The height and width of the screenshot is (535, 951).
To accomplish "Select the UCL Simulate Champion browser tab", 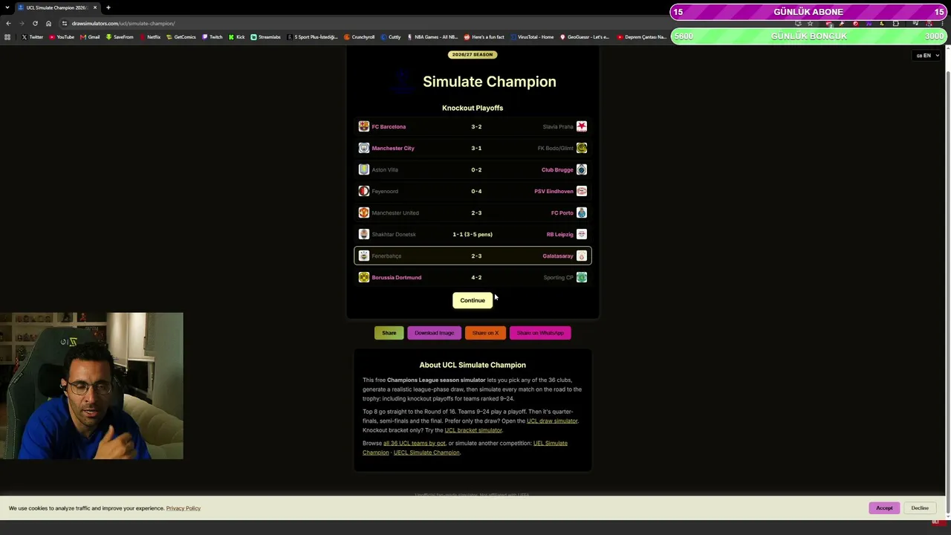I will [58, 7].
